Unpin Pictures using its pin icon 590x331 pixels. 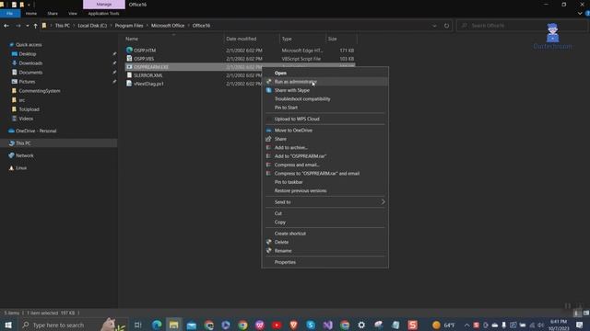pyautogui.click(x=114, y=82)
